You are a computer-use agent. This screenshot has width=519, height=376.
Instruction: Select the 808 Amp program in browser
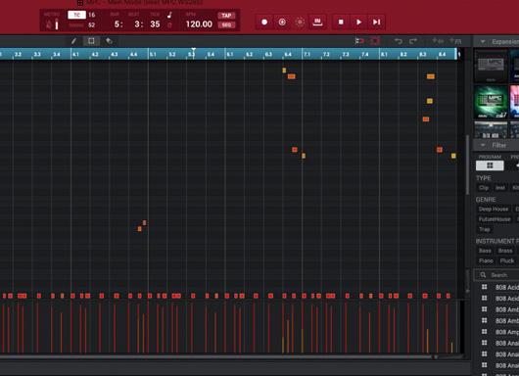point(506,332)
